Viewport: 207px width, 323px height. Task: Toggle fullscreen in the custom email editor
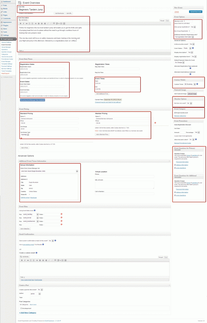(63, 260)
